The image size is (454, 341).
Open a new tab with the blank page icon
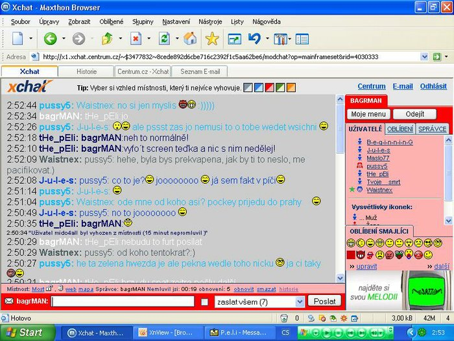click(18, 38)
